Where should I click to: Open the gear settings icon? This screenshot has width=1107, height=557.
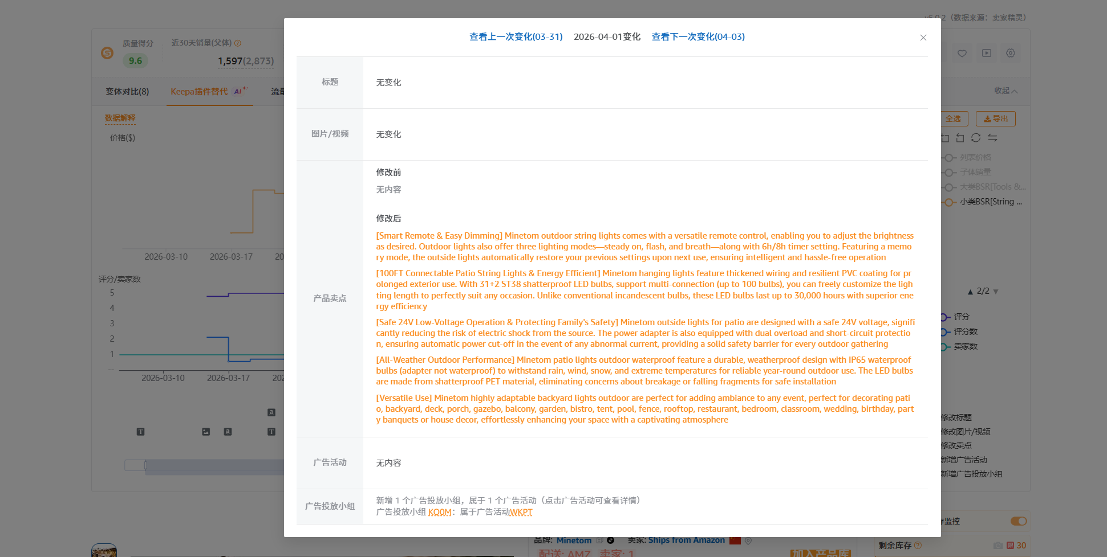1011,54
